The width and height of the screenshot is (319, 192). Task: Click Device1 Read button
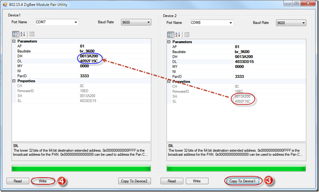pos(18,181)
